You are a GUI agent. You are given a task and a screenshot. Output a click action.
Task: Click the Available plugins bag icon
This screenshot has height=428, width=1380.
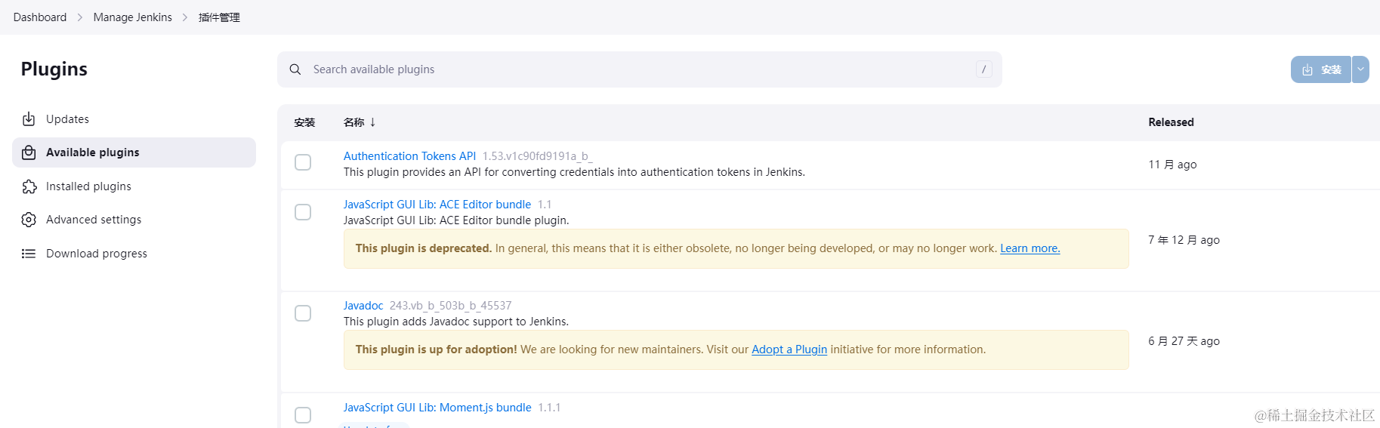pyautogui.click(x=29, y=152)
